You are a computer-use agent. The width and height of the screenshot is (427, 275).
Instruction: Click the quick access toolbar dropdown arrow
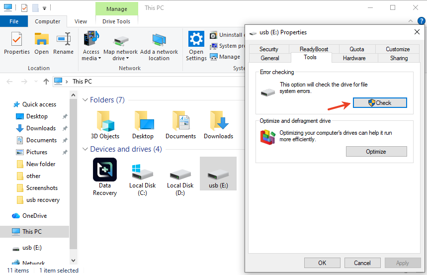44,8
